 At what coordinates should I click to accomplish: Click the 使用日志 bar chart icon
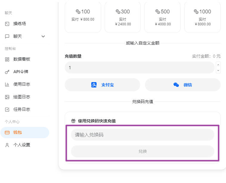click(7, 84)
